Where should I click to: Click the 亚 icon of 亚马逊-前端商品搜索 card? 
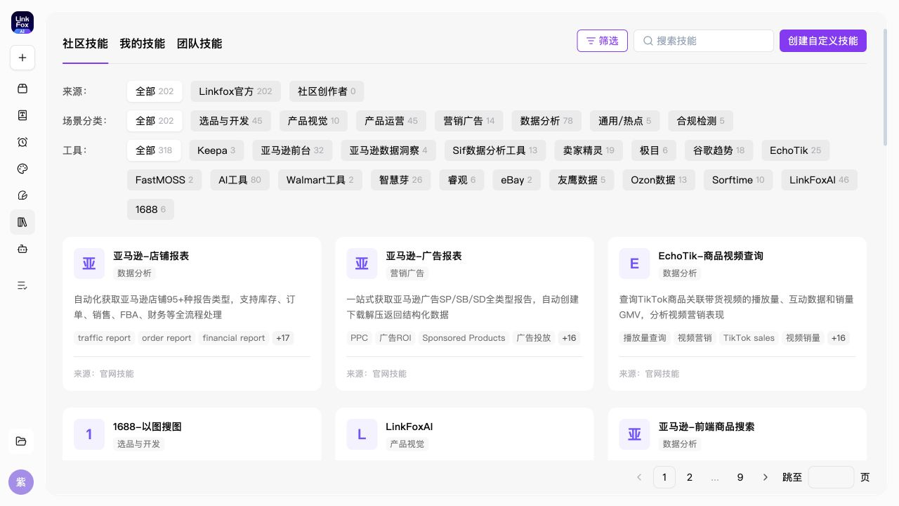[x=634, y=434]
